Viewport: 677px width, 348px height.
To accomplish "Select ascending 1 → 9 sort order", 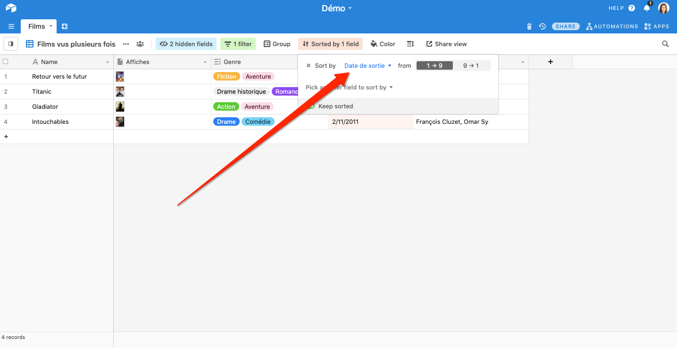I will (x=435, y=65).
